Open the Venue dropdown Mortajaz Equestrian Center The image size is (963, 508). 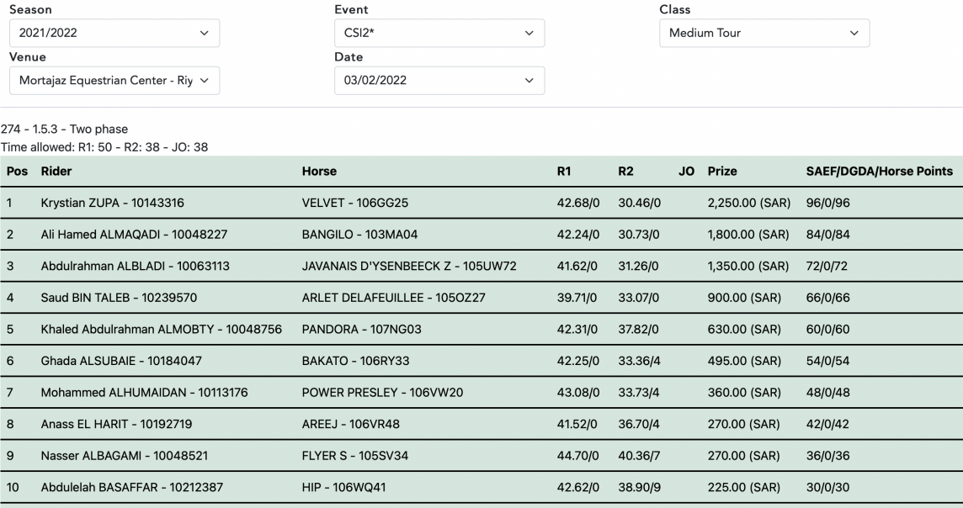(x=114, y=81)
